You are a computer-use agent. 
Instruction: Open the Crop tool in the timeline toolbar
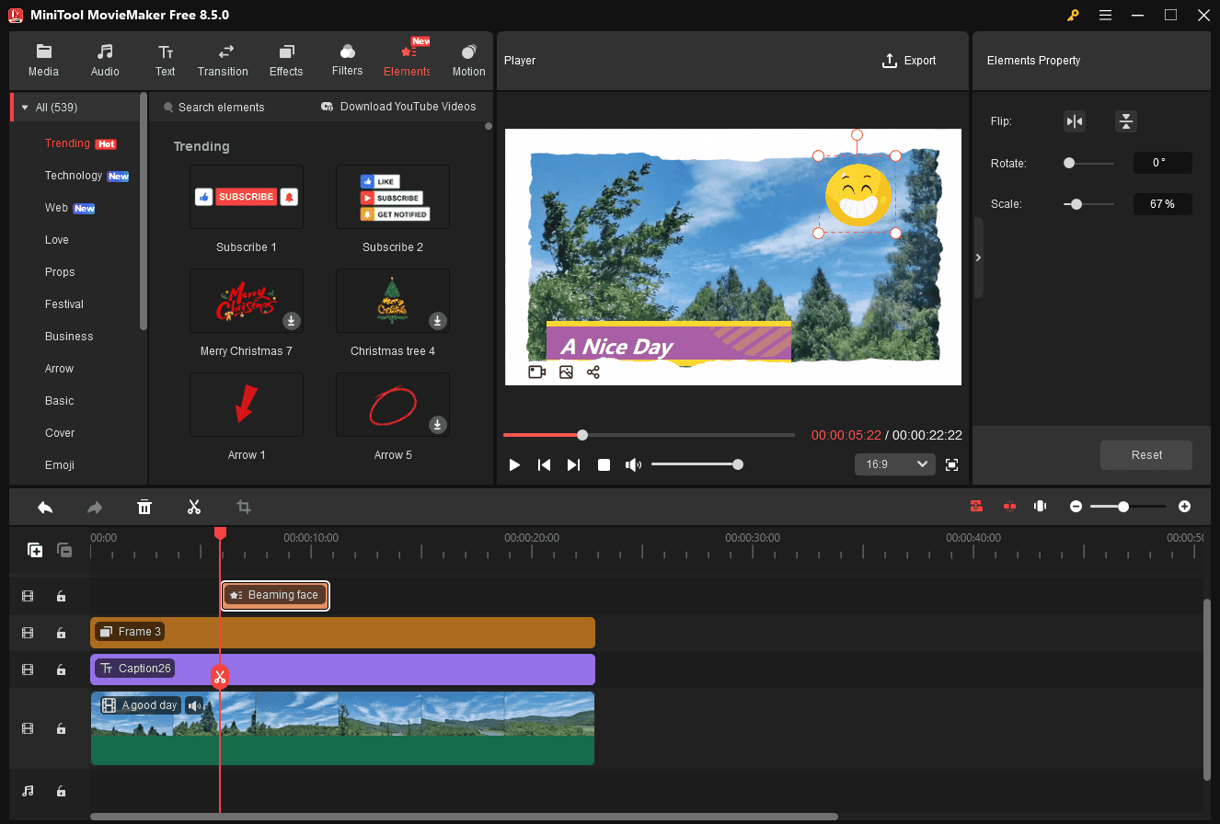point(244,507)
